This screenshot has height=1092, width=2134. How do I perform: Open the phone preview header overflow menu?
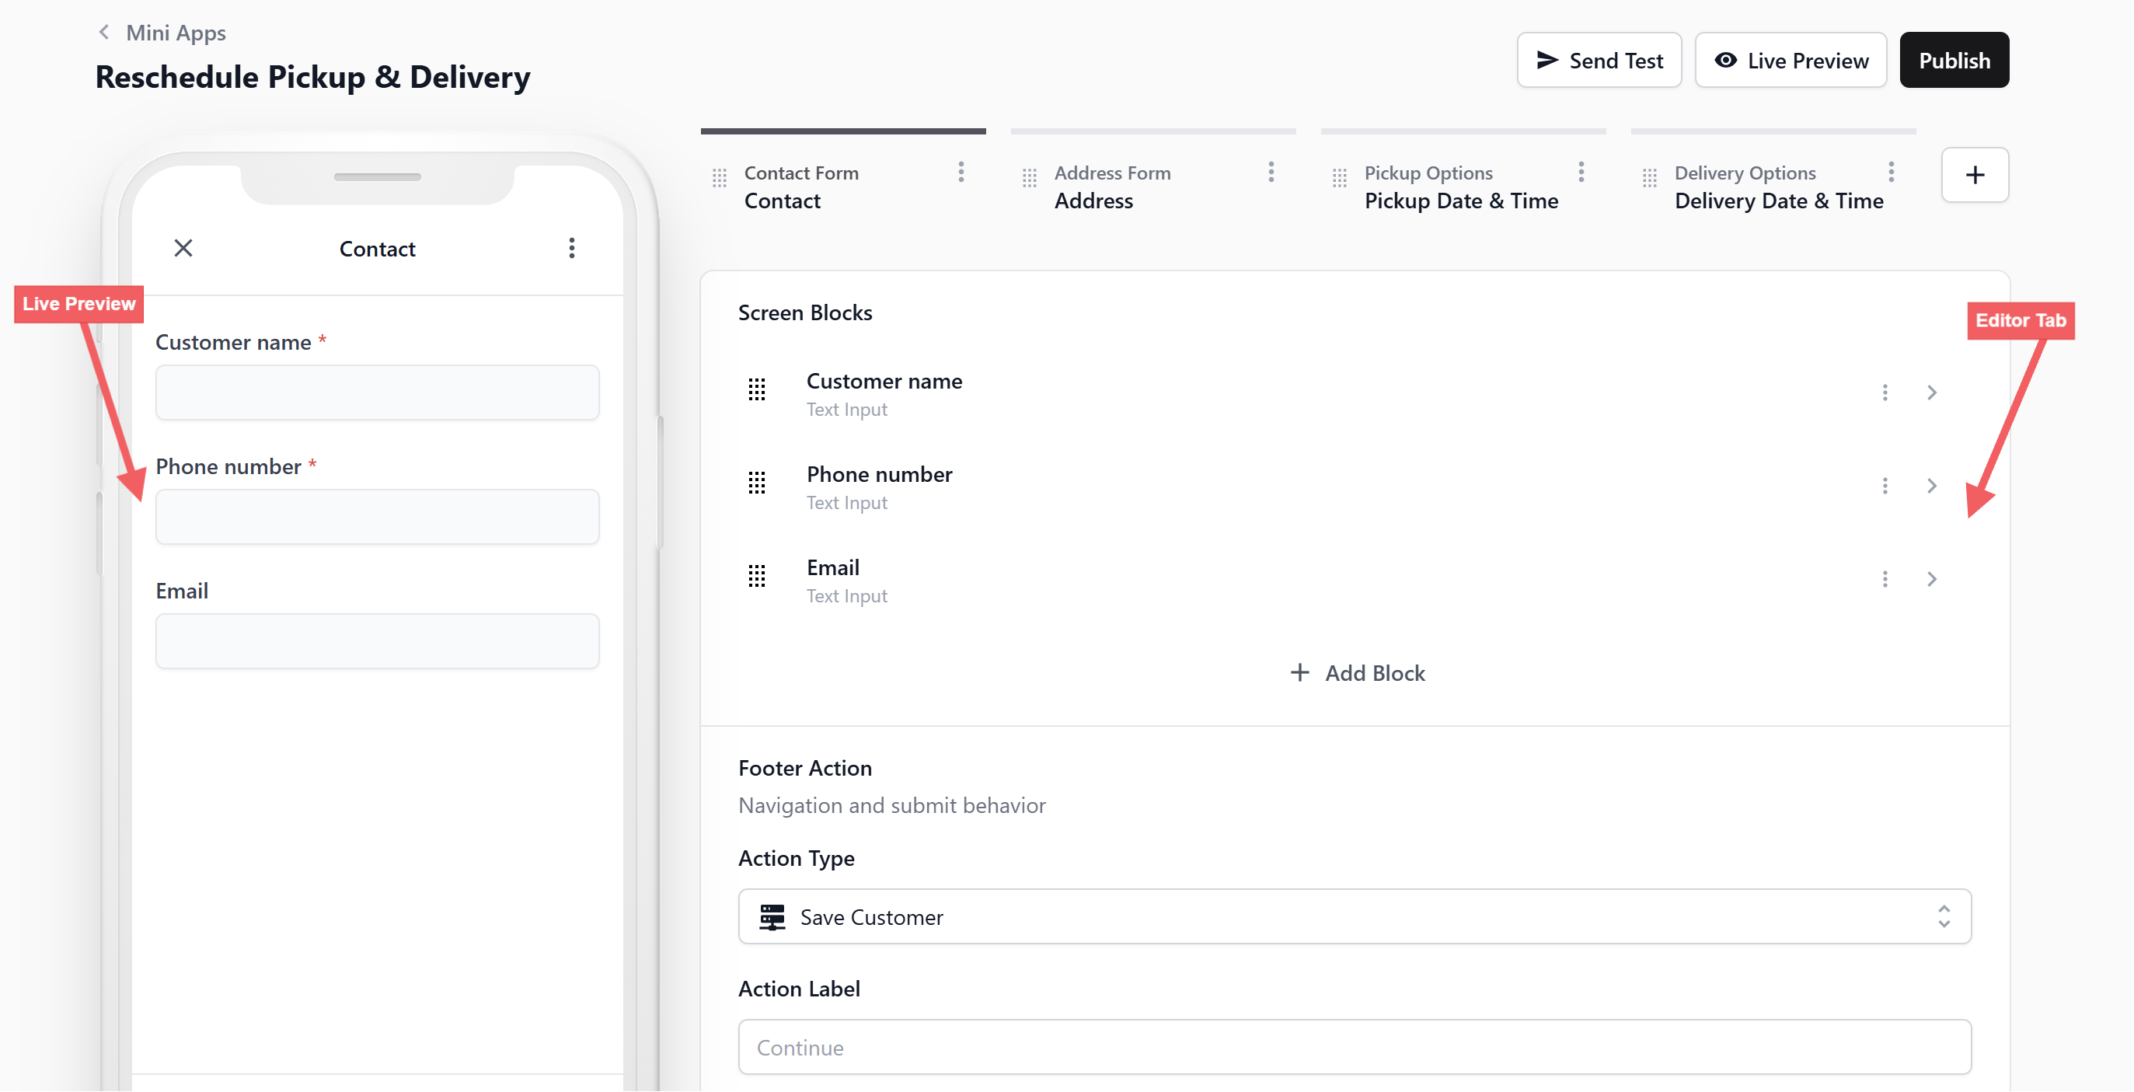point(572,249)
